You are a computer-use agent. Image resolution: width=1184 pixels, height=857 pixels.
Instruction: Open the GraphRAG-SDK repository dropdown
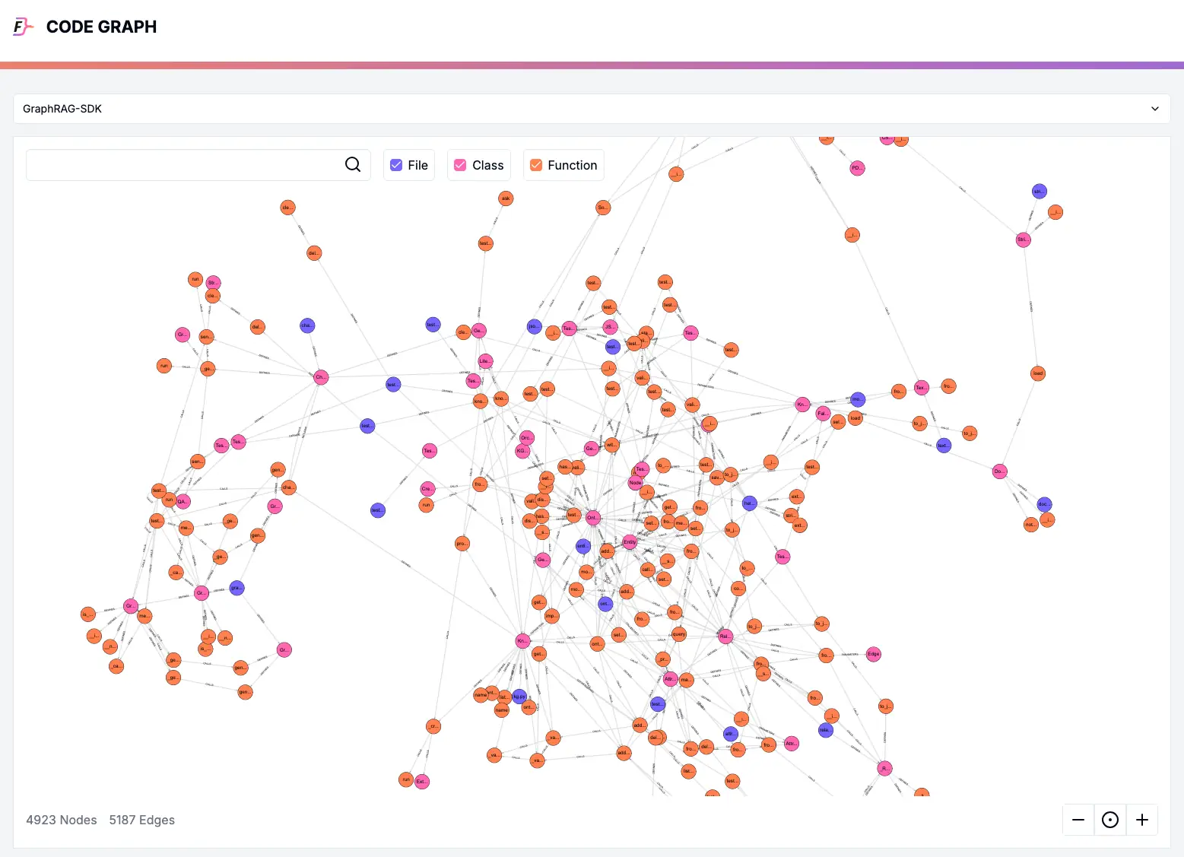592,109
